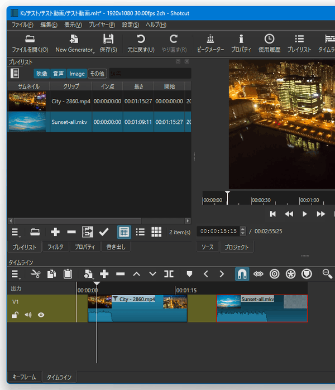Viewport: 335px width, 390px height.
Task: Click the playlist update/insert icon
Action: 88,232
